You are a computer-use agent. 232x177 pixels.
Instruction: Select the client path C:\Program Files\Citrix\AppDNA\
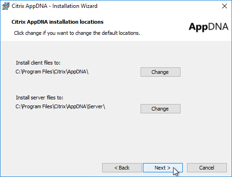[x=52, y=72]
